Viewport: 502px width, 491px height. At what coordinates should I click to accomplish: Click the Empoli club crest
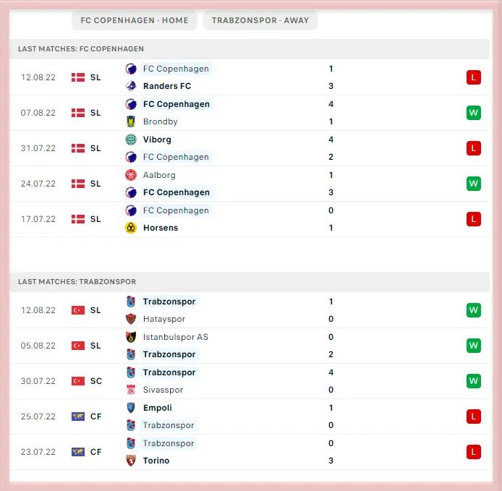point(131,408)
